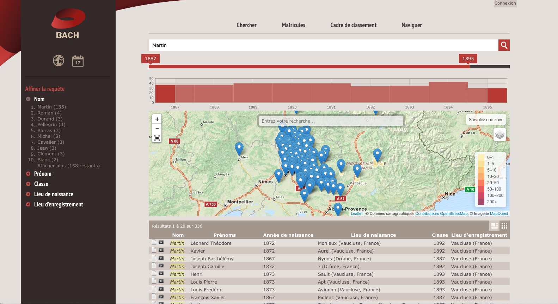This screenshot has width=558, height=304.
Task: Click the map fullscreen extent icon
Action: (x=157, y=138)
